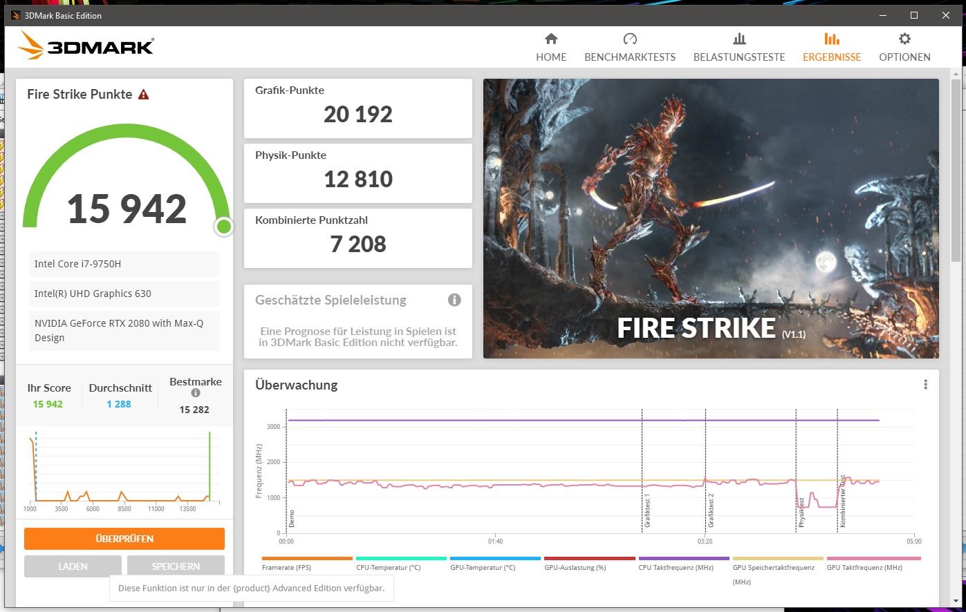Click the options gear icon
Image resolution: width=966 pixels, height=612 pixels.
point(904,39)
